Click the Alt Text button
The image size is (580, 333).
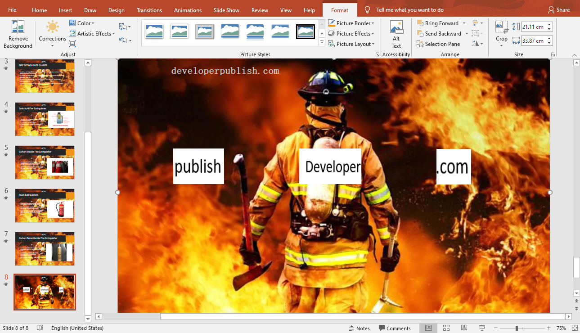[396, 35]
